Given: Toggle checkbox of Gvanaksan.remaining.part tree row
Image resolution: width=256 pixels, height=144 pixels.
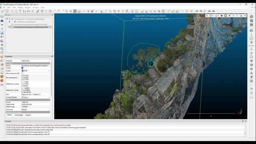Looking at the screenshot, I should pos(12,22).
